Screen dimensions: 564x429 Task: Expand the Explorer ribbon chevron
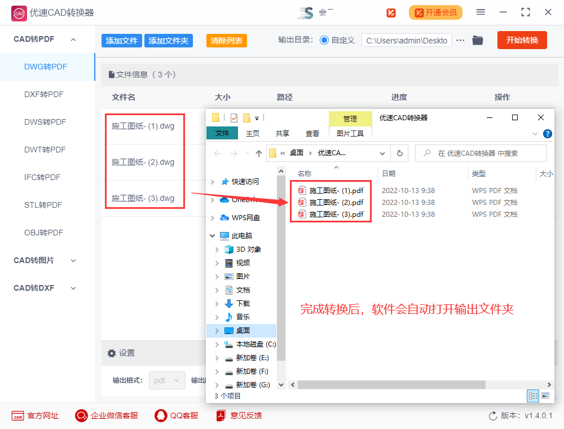click(535, 134)
